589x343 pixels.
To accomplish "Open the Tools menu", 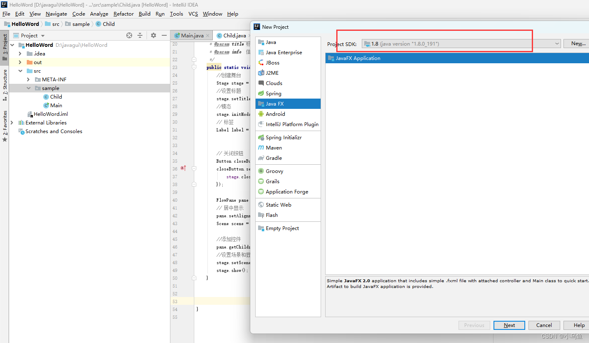I will click(176, 14).
